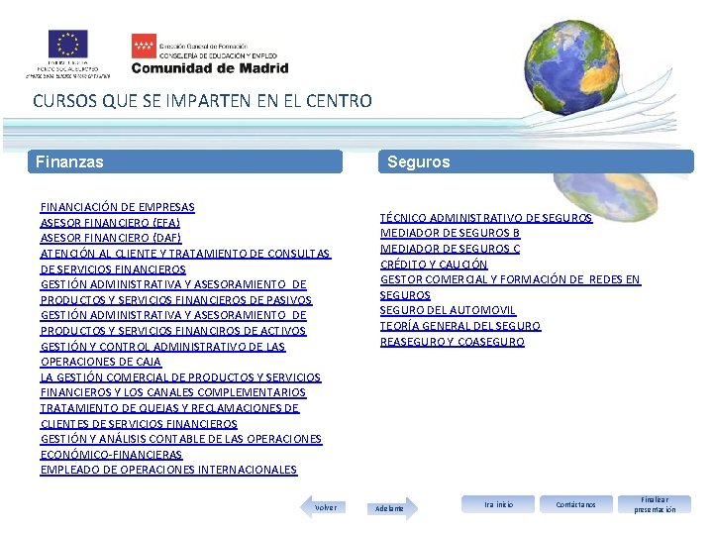Image resolution: width=713 pixels, height=535 pixels.
Task: Open 'Empleado de operaciones internacionales' link
Action: pyautogui.click(x=168, y=470)
